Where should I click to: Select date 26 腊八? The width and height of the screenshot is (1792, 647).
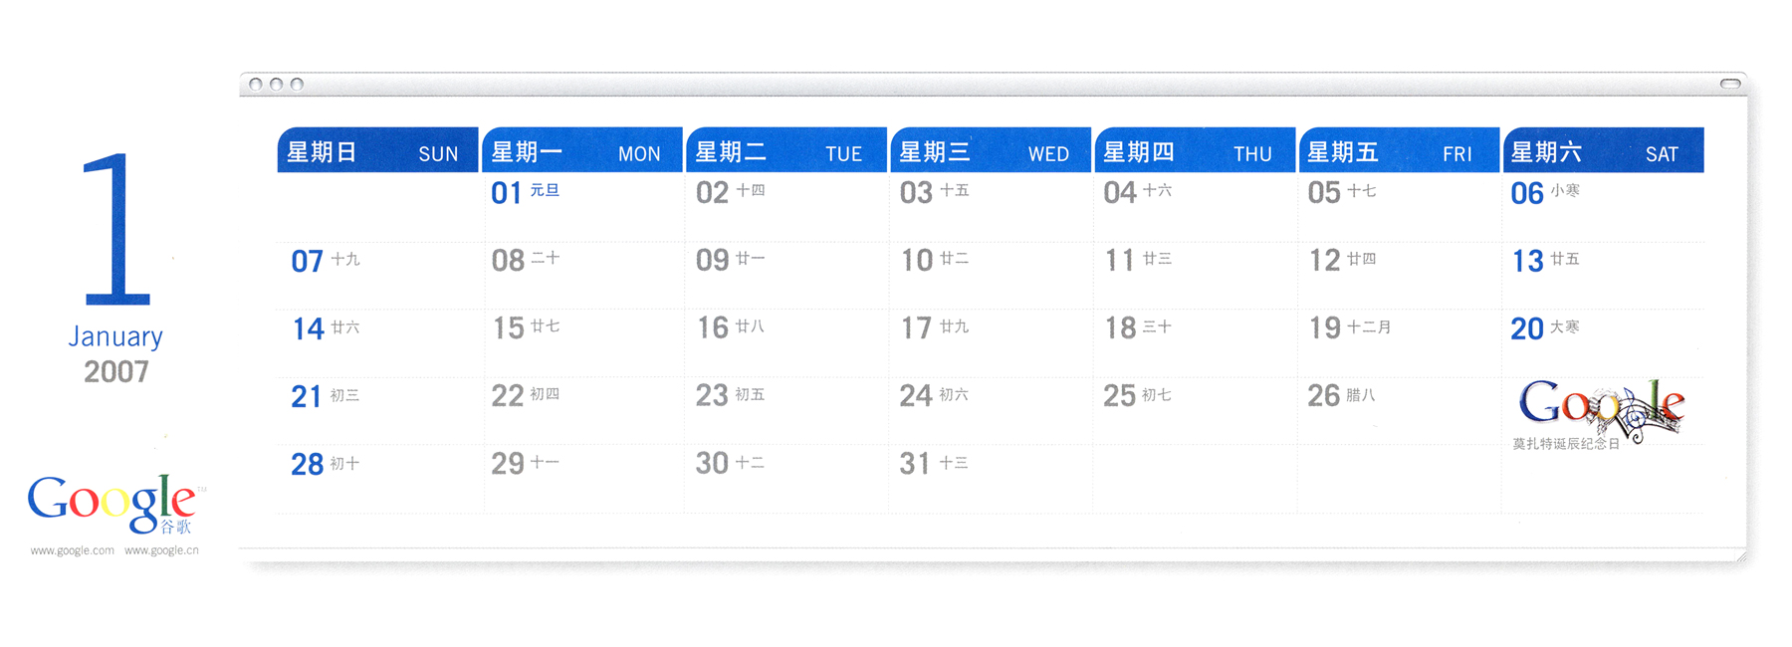click(x=1341, y=395)
